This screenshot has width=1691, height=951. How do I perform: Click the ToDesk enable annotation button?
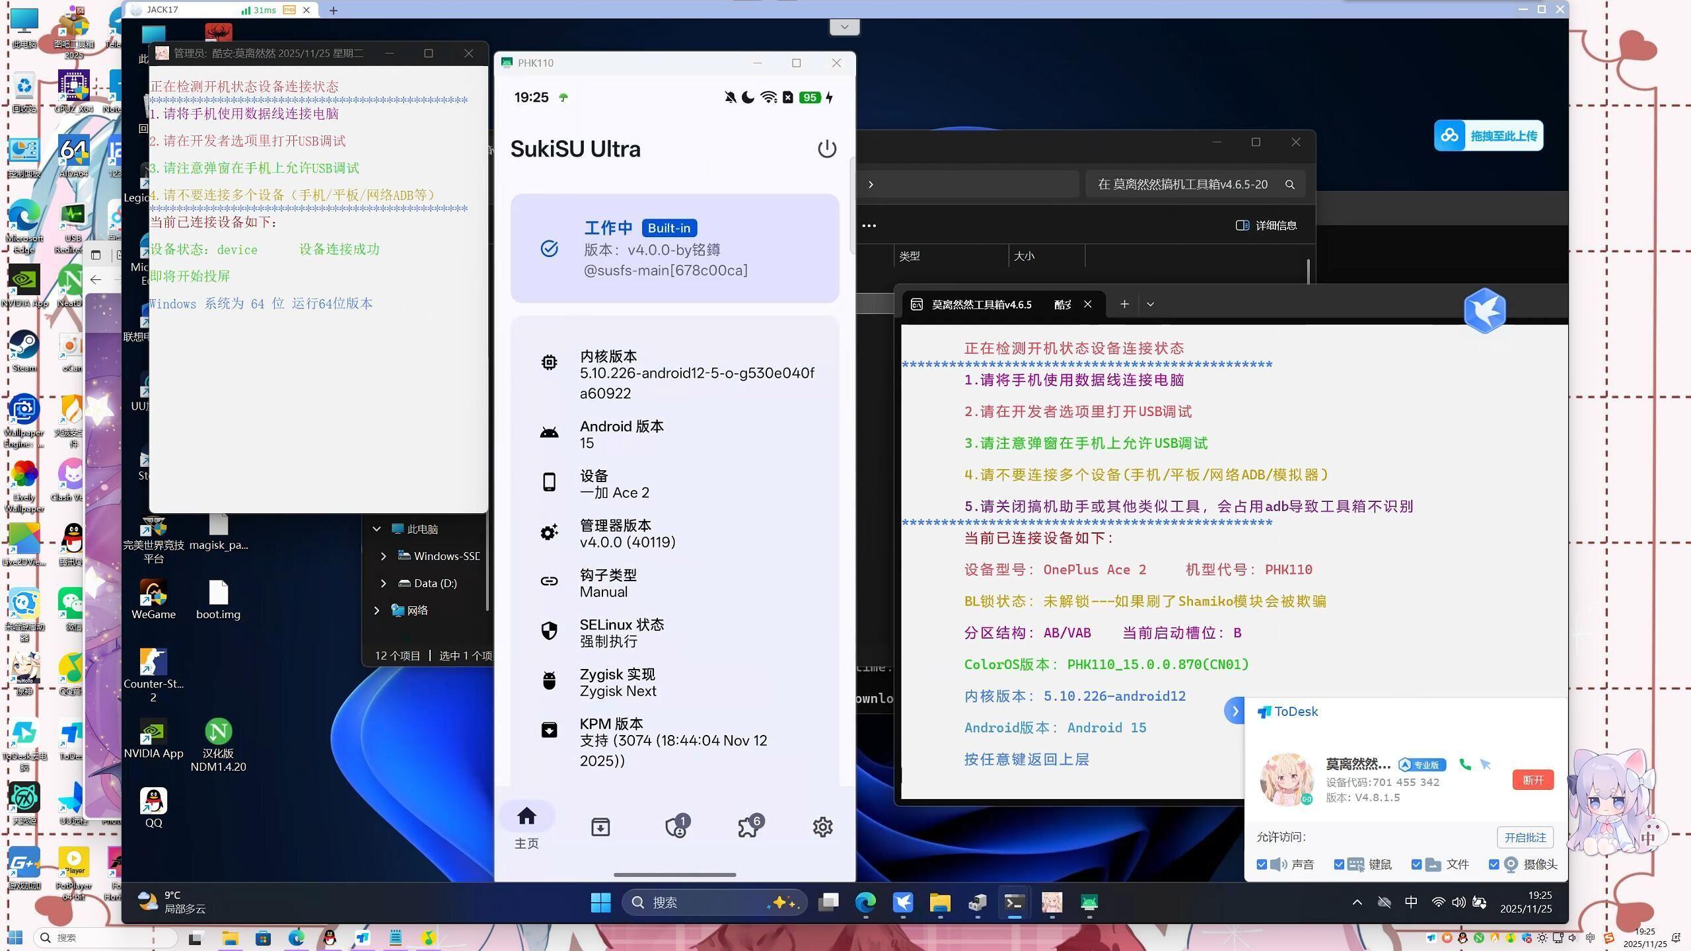(x=1525, y=837)
